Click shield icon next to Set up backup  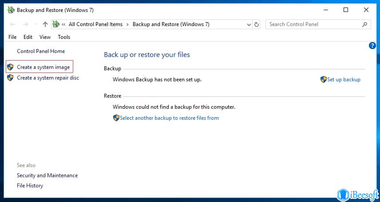(x=324, y=80)
